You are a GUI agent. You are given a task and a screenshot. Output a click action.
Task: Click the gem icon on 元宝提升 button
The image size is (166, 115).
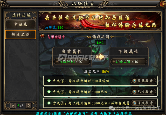tap(134, 92)
